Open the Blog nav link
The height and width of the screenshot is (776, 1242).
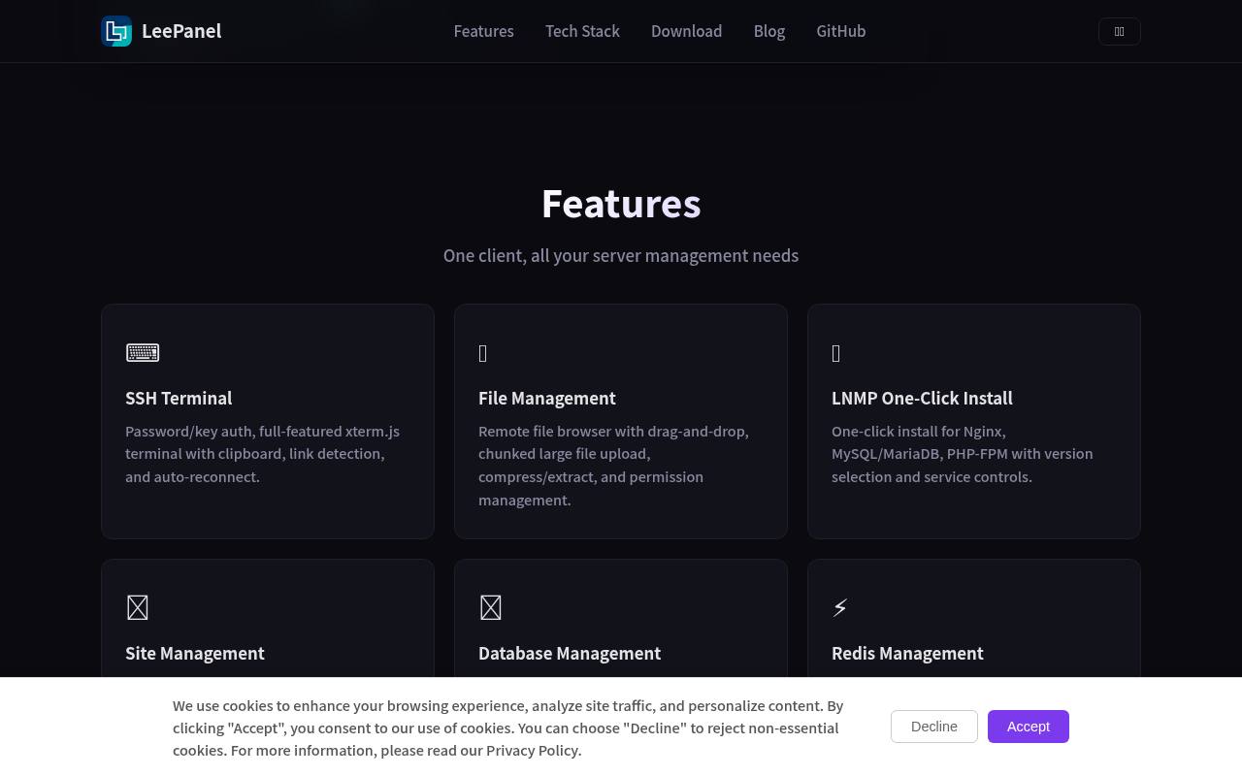[x=769, y=31]
